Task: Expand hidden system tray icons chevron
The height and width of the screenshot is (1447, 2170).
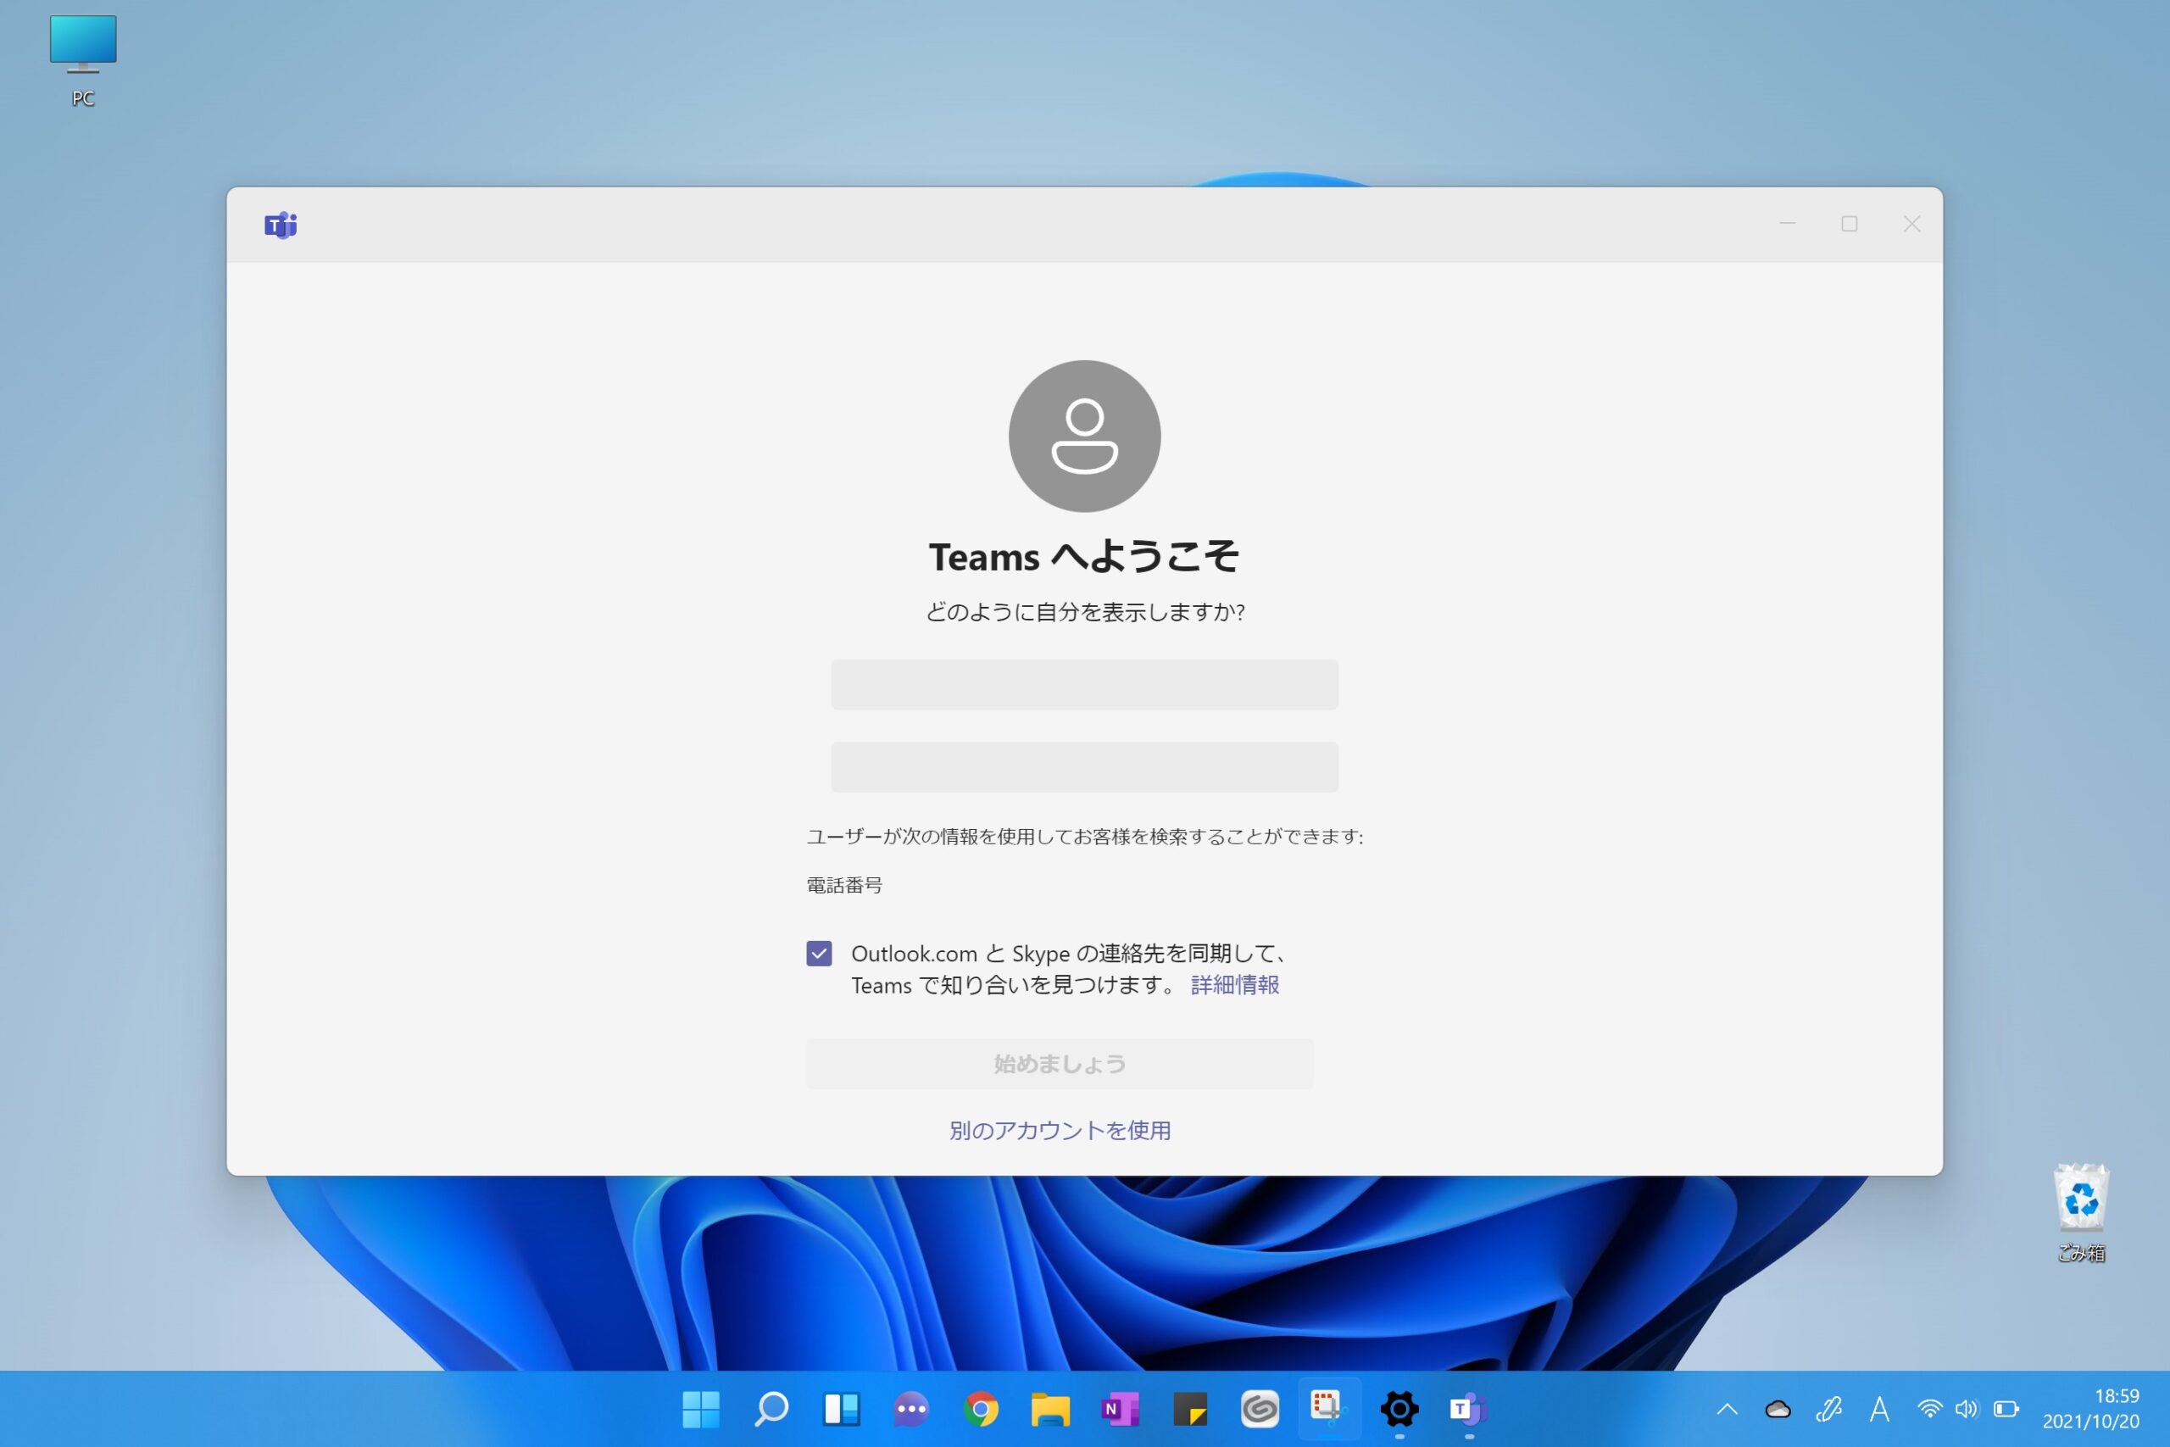Action: click(1728, 1409)
